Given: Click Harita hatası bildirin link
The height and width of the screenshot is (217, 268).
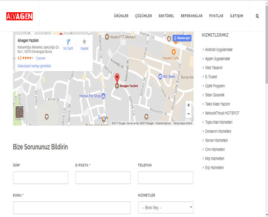Looking at the screenshot, I should pos(183,123).
